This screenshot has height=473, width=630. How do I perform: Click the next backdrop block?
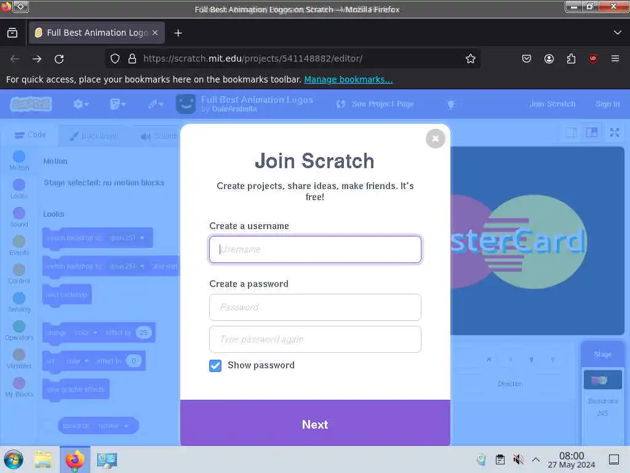pyautogui.click(x=66, y=295)
